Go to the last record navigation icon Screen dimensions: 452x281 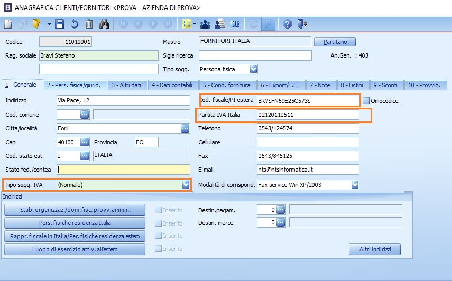point(168,24)
